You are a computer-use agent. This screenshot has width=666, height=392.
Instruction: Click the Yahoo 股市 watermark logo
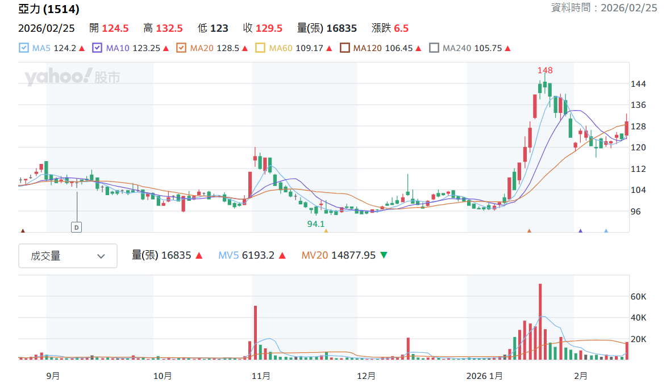[x=73, y=77]
